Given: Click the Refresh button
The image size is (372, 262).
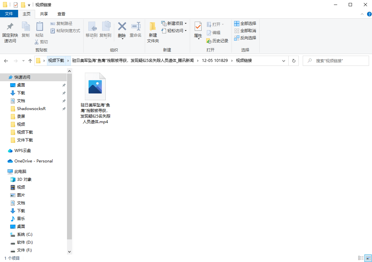Looking at the screenshot, I should click(294, 61).
